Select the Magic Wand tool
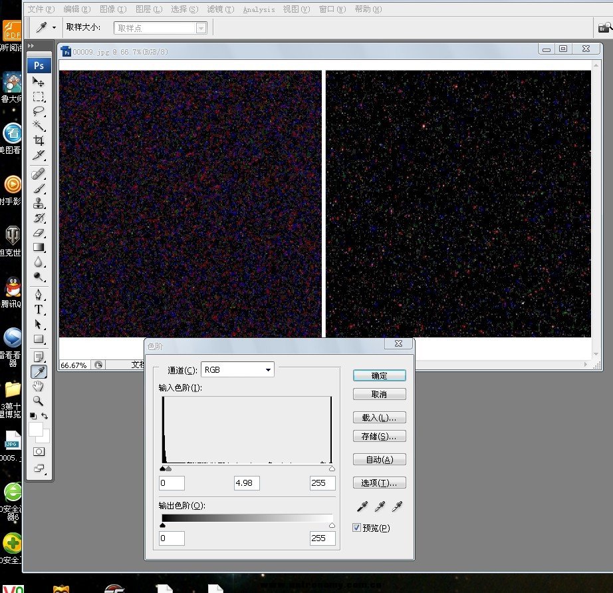Screen dimensions: 613x593 pos(39,126)
